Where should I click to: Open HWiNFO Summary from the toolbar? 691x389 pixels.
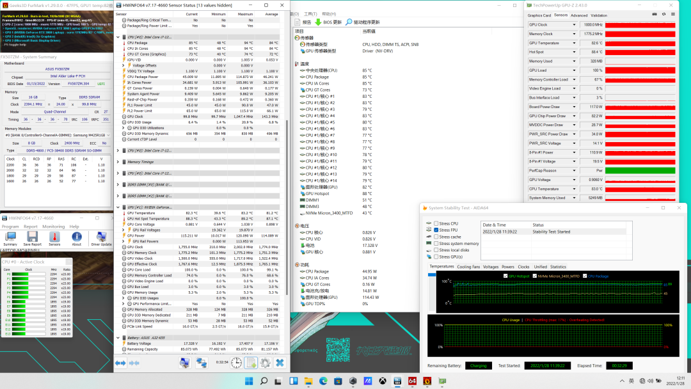coord(10,237)
